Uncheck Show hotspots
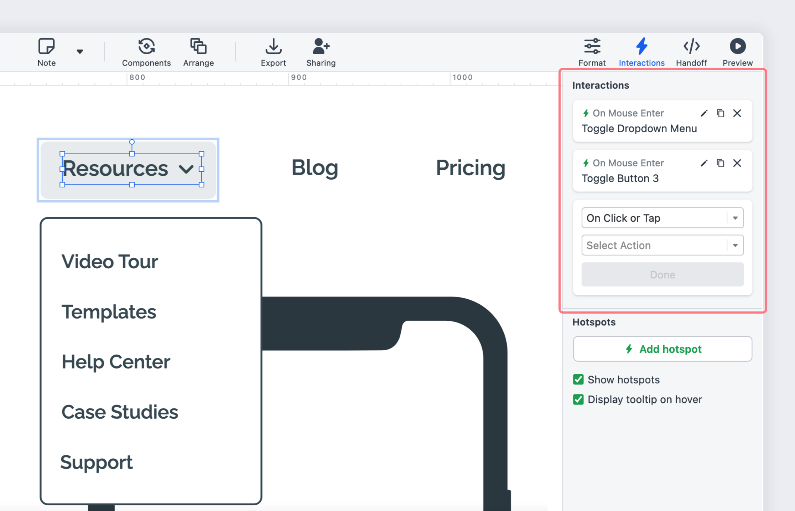 [x=578, y=380]
